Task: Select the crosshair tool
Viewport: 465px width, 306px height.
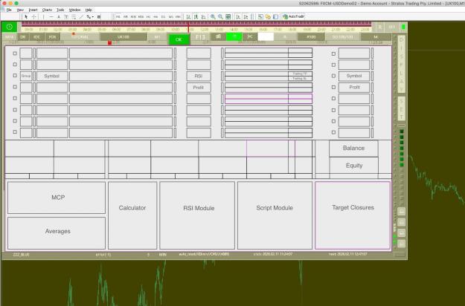Action: [x=33, y=17]
